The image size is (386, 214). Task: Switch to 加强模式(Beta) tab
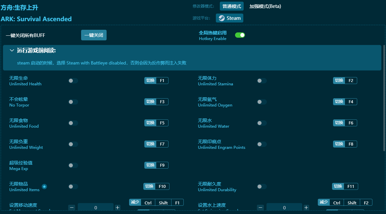[265, 6]
